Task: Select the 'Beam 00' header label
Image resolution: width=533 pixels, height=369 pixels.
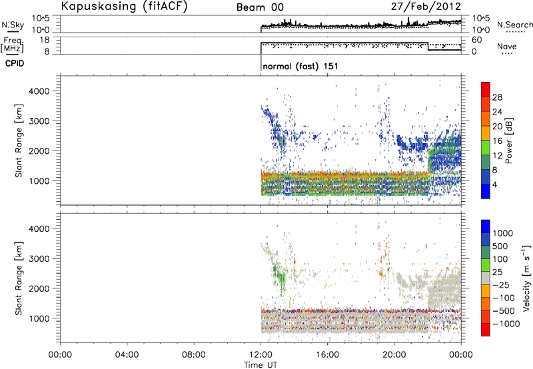Action: pyautogui.click(x=260, y=7)
